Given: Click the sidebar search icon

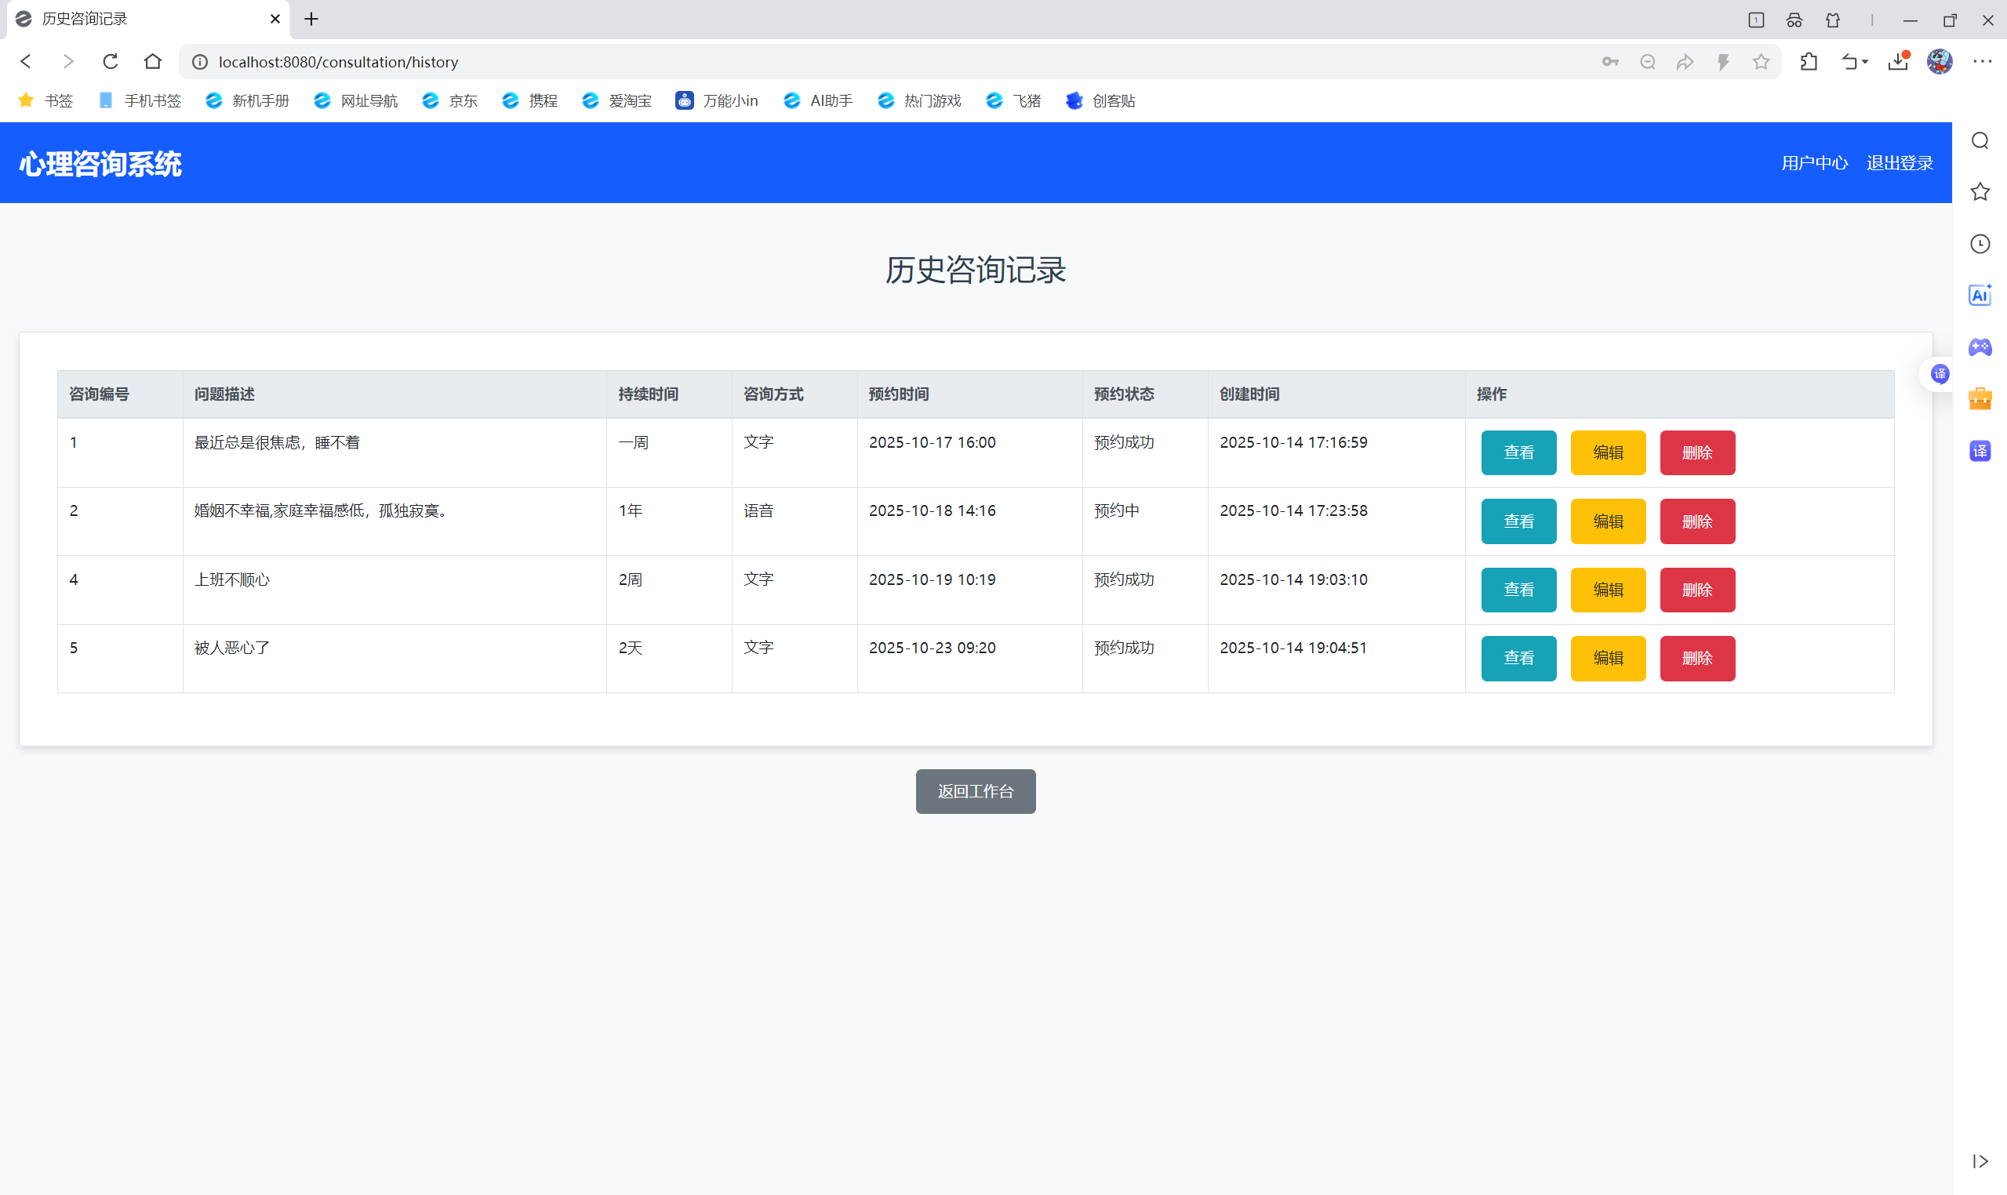Looking at the screenshot, I should point(1980,141).
